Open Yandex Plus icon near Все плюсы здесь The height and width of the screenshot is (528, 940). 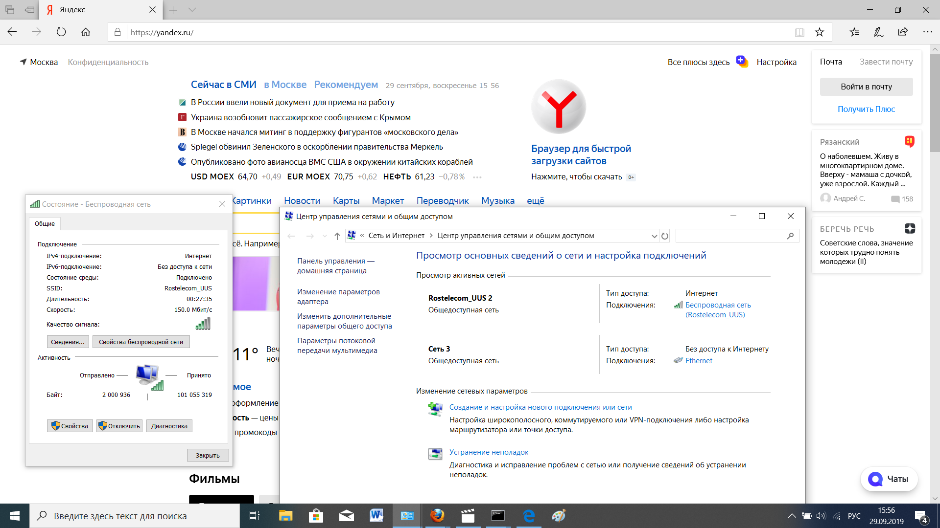pyautogui.click(x=742, y=62)
